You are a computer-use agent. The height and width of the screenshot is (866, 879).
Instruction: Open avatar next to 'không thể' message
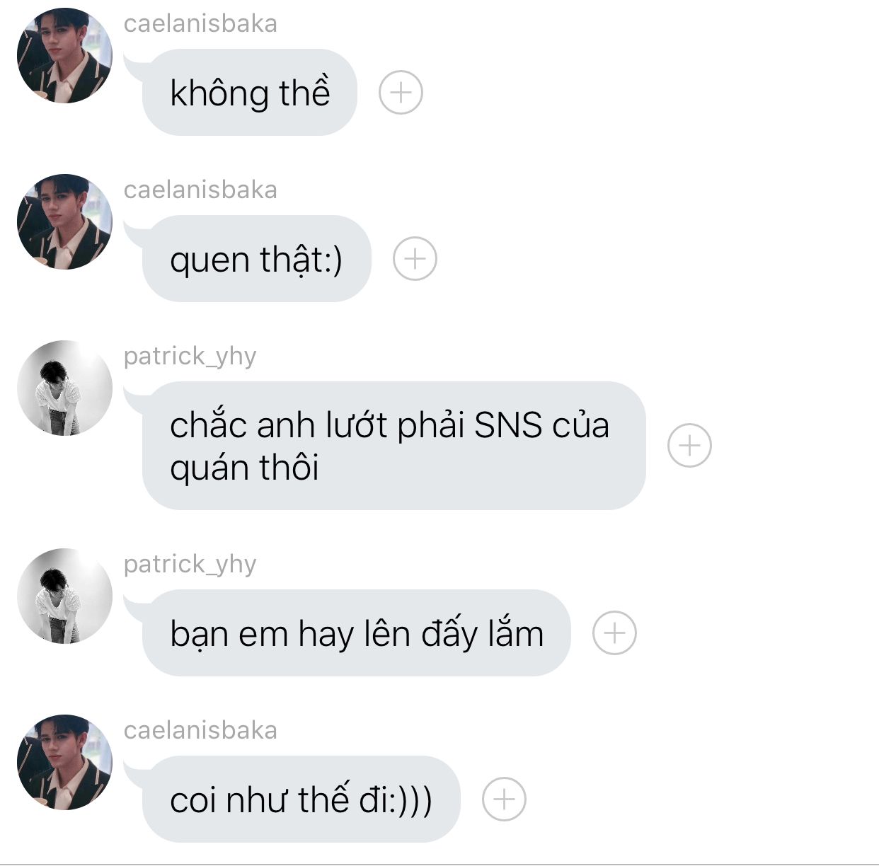(64, 56)
